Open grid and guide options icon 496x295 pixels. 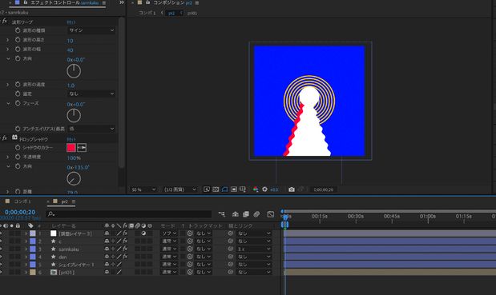point(243,189)
